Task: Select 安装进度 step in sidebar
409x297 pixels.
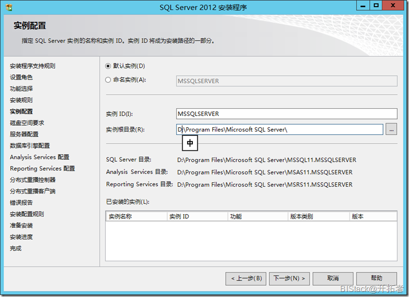Action: click(x=21, y=237)
